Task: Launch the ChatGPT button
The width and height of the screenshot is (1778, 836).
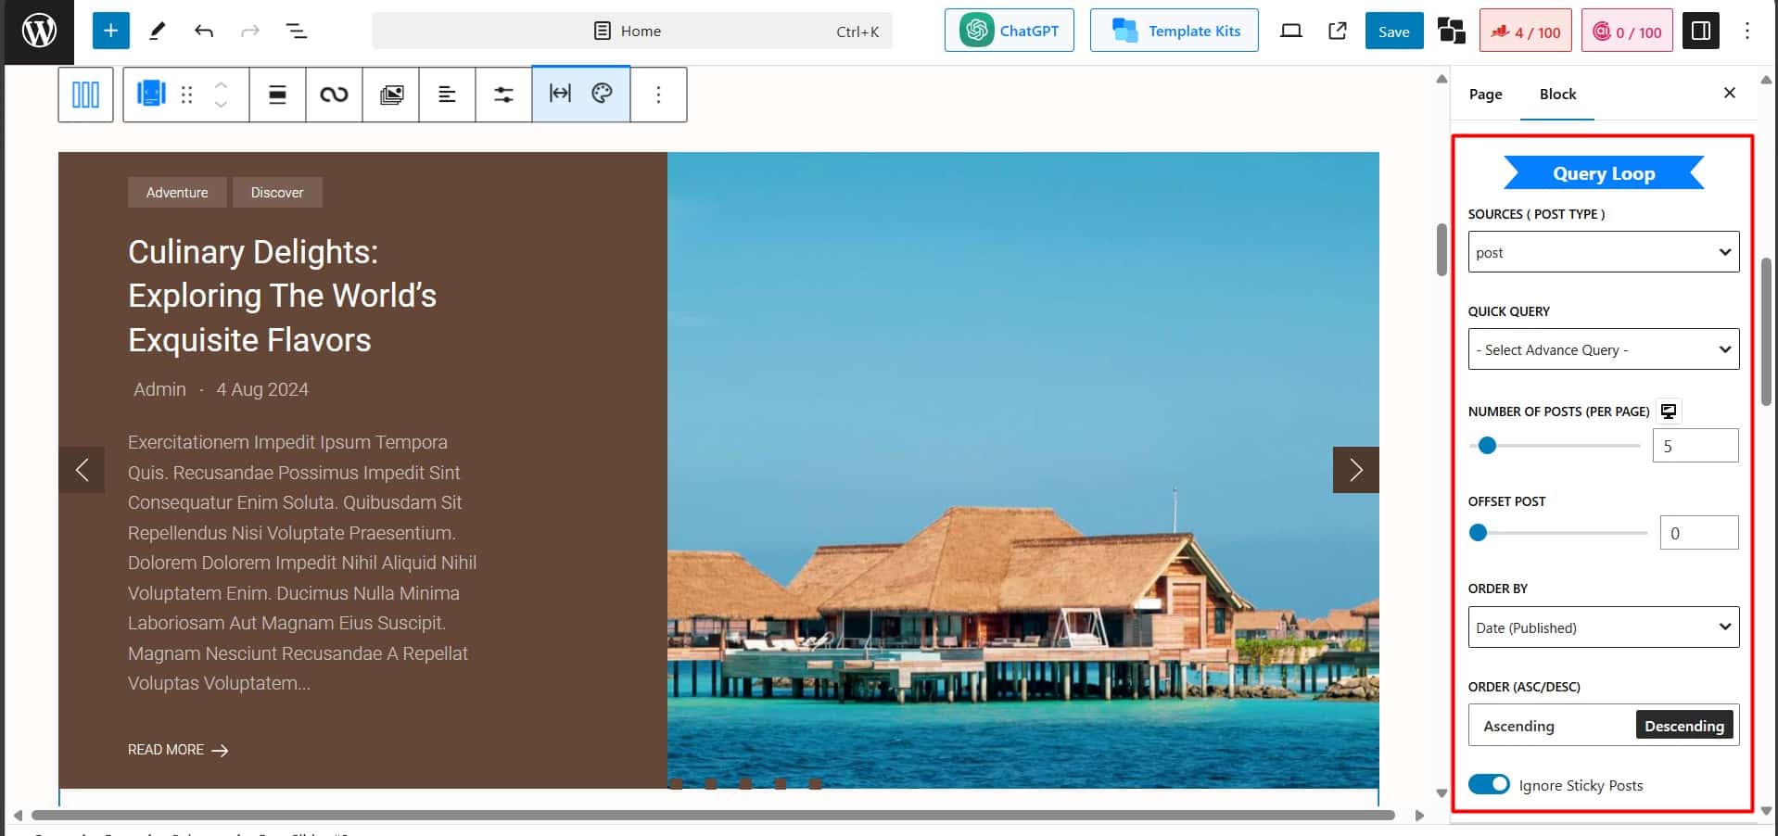Action: tap(1009, 31)
